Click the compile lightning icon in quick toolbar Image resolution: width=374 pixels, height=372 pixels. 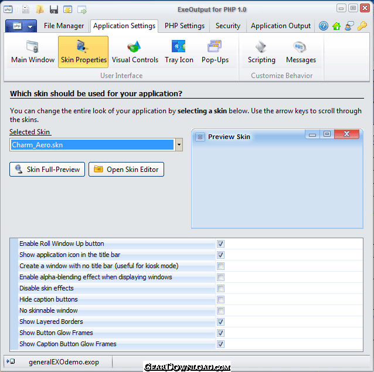pyautogui.click(x=68, y=9)
